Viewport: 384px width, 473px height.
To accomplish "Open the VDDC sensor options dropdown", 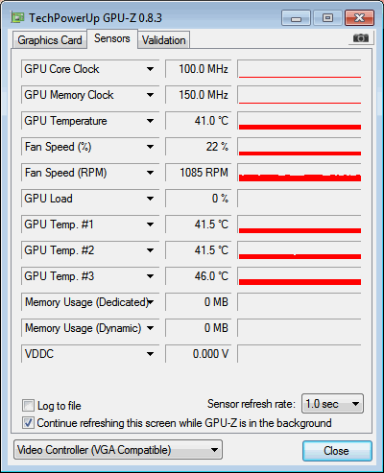I will pyautogui.click(x=150, y=354).
